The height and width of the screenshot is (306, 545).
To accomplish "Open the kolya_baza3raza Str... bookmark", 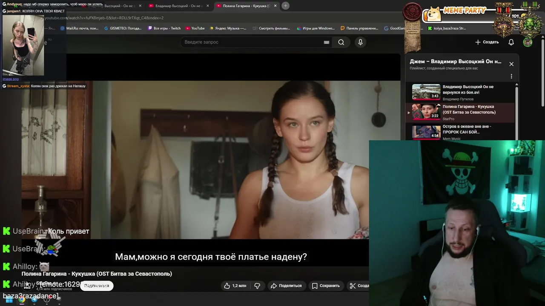I will 447,28.
